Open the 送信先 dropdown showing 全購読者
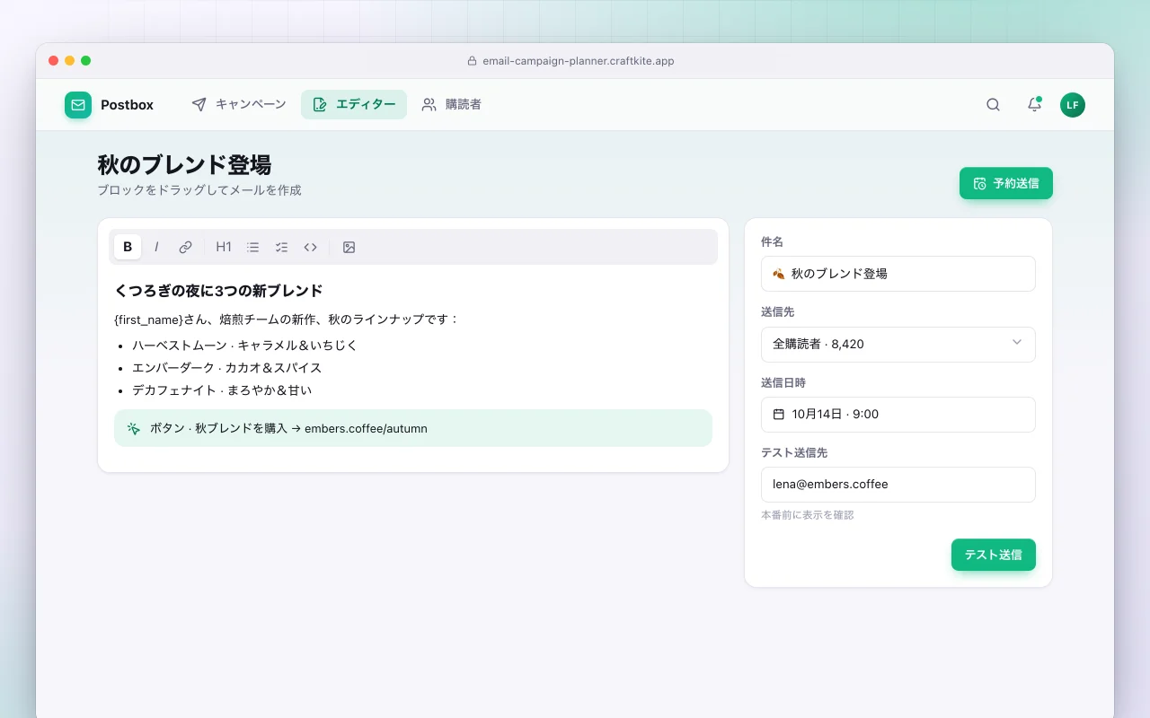 click(898, 344)
